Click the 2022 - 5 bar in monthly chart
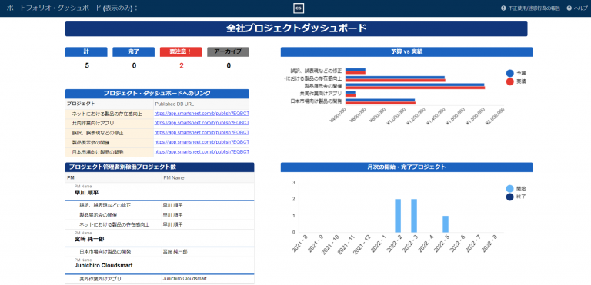The image size is (591, 285). tap(446, 224)
